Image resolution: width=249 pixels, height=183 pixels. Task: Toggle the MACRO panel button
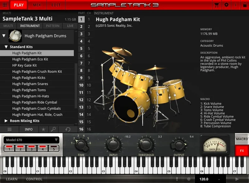click(242, 139)
